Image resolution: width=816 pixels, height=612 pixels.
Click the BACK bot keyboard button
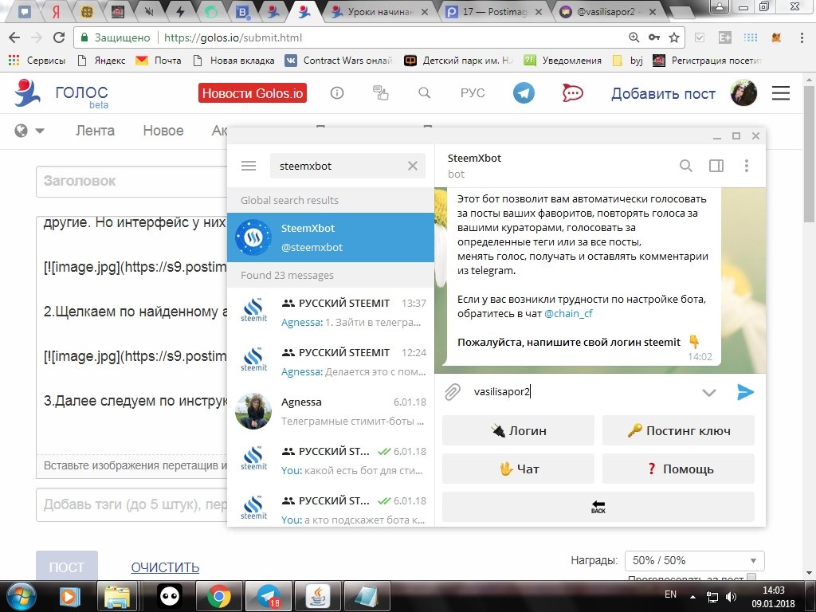tap(598, 507)
